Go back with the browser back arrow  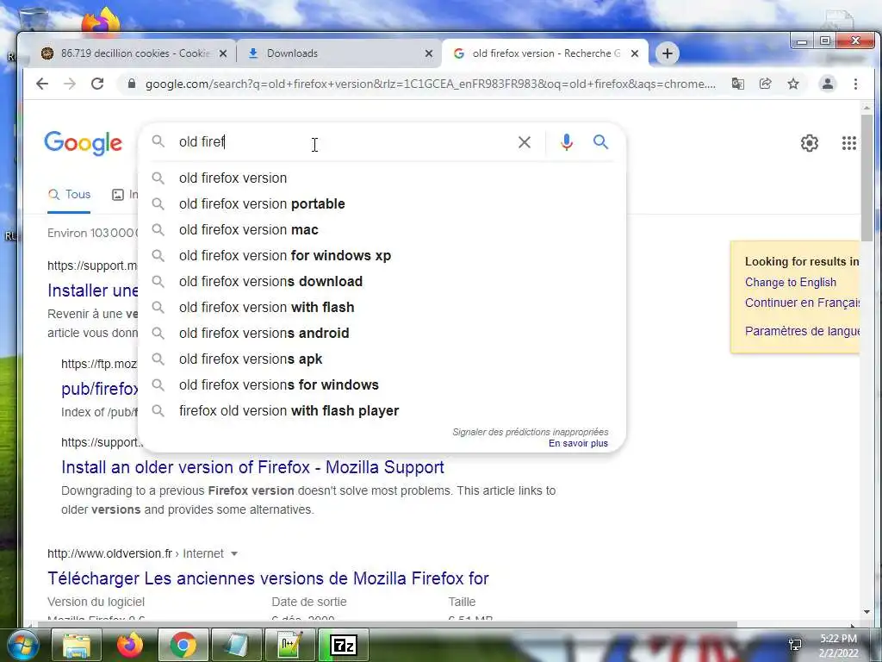click(42, 84)
